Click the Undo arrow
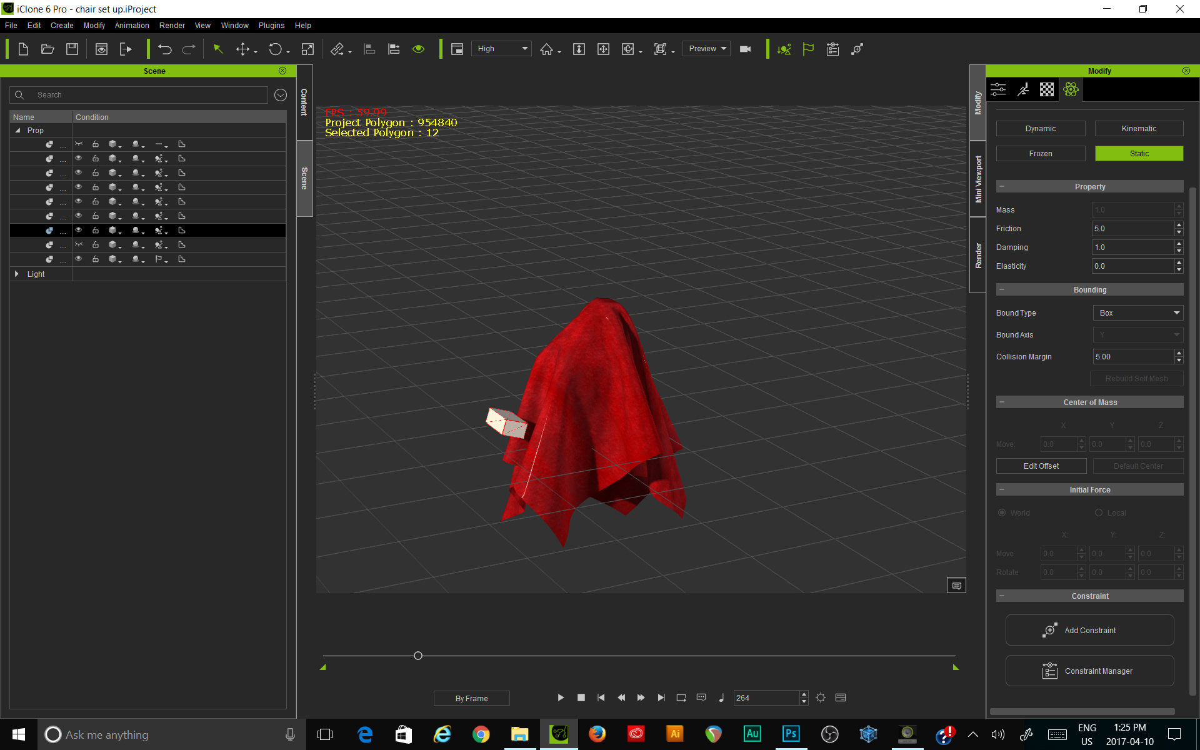 click(165, 49)
